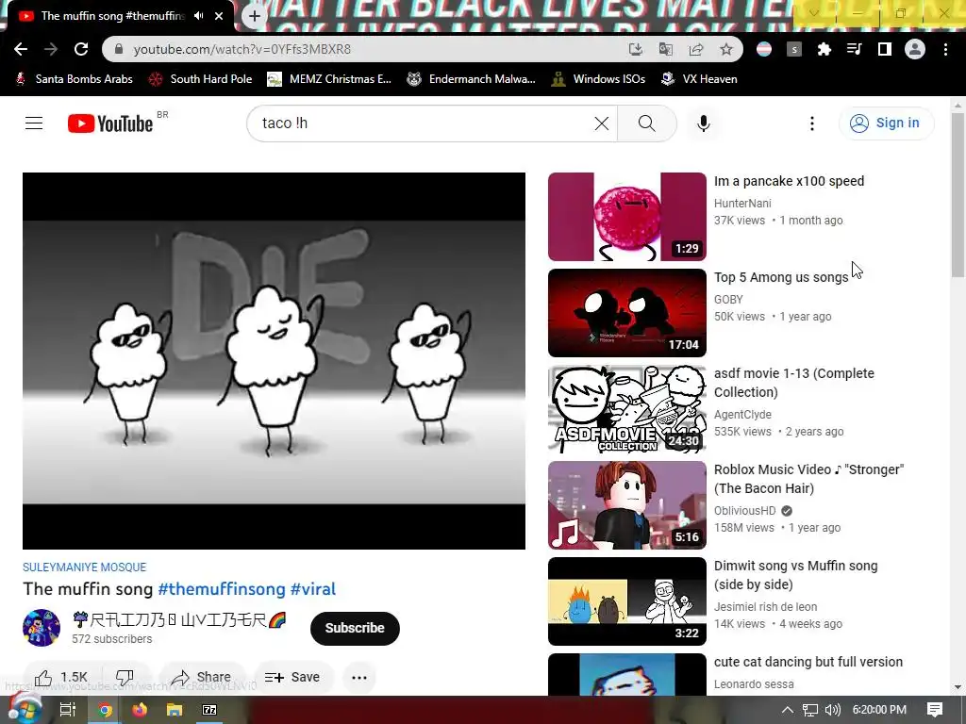966x724 pixels.
Task: Open the VX Heaven bookmark
Action: coord(699,79)
